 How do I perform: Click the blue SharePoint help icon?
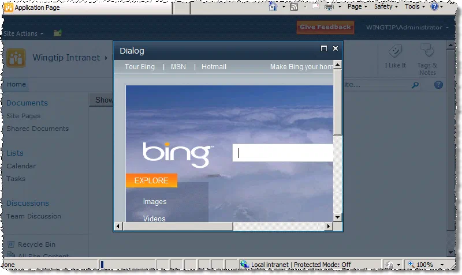pyautogui.click(x=438, y=85)
